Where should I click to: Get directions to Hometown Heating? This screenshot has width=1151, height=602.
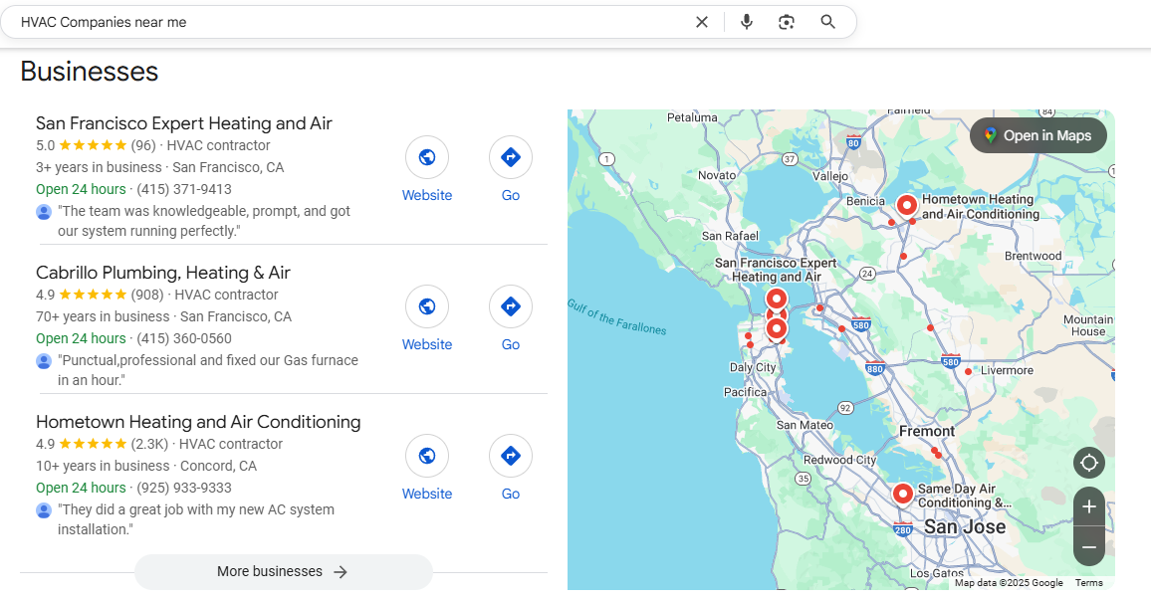pyautogui.click(x=511, y=456)
